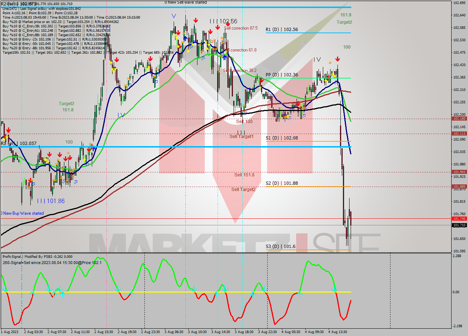This screenshot has height=336, width=468.
Task: Click '0 New Buy Wave started' text
Action: (22, 213)
